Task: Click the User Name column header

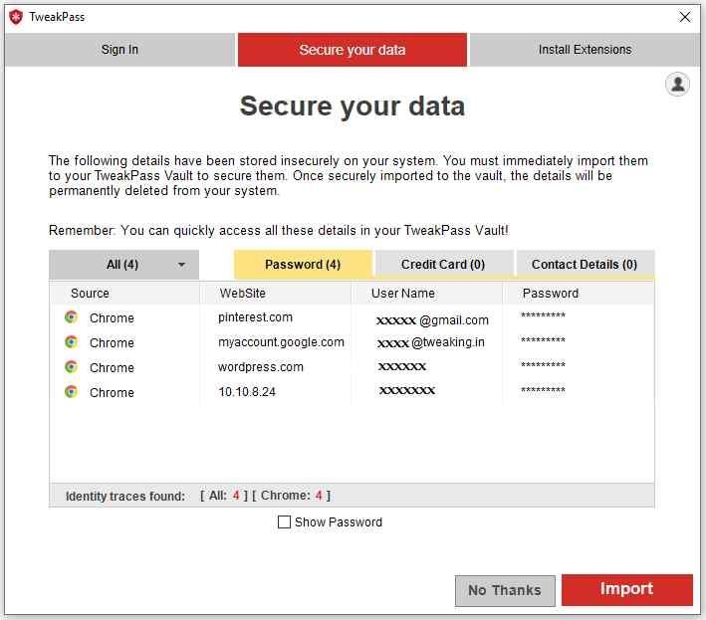Action: point(402,294)
